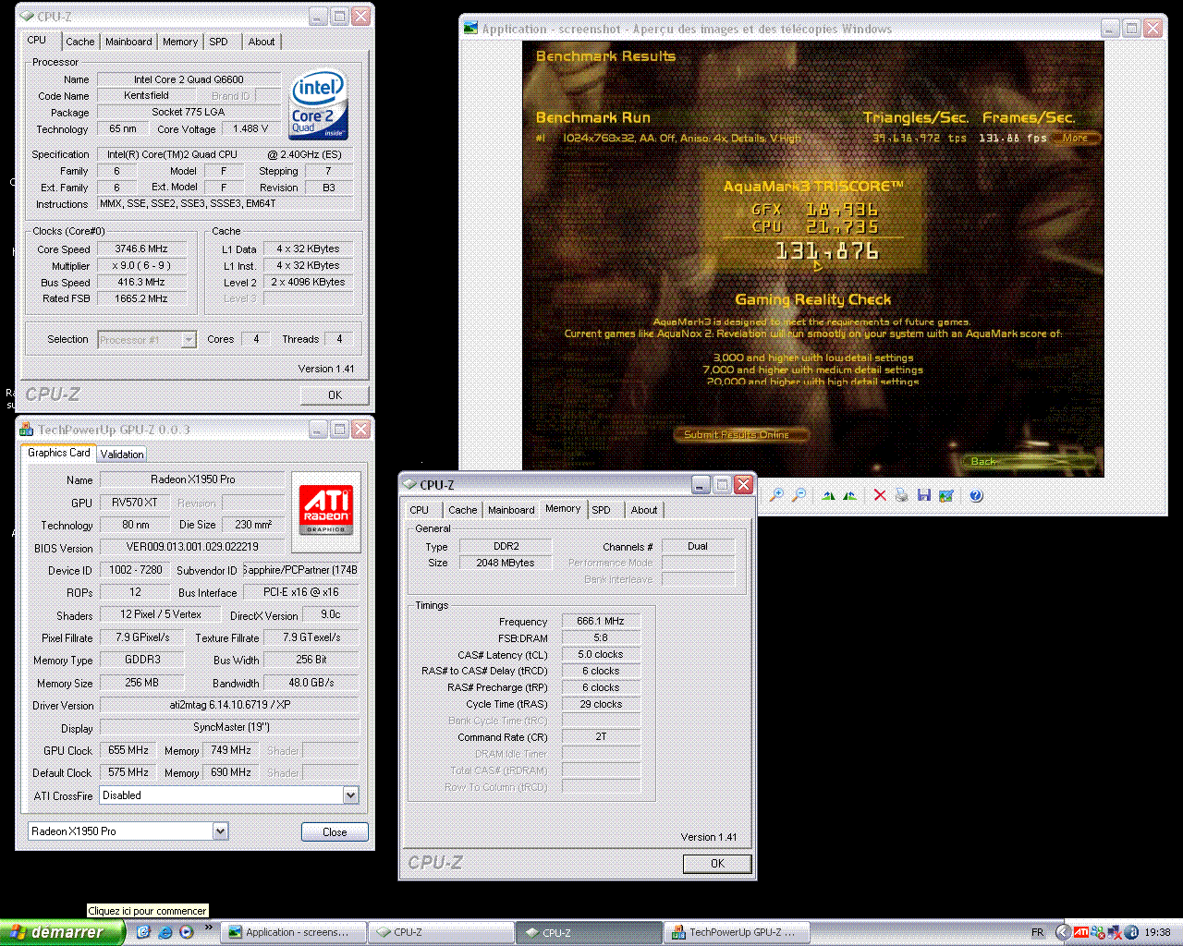
Task: Click the Core Speed 3746.6 MHz value
Action: coord(142,249)
